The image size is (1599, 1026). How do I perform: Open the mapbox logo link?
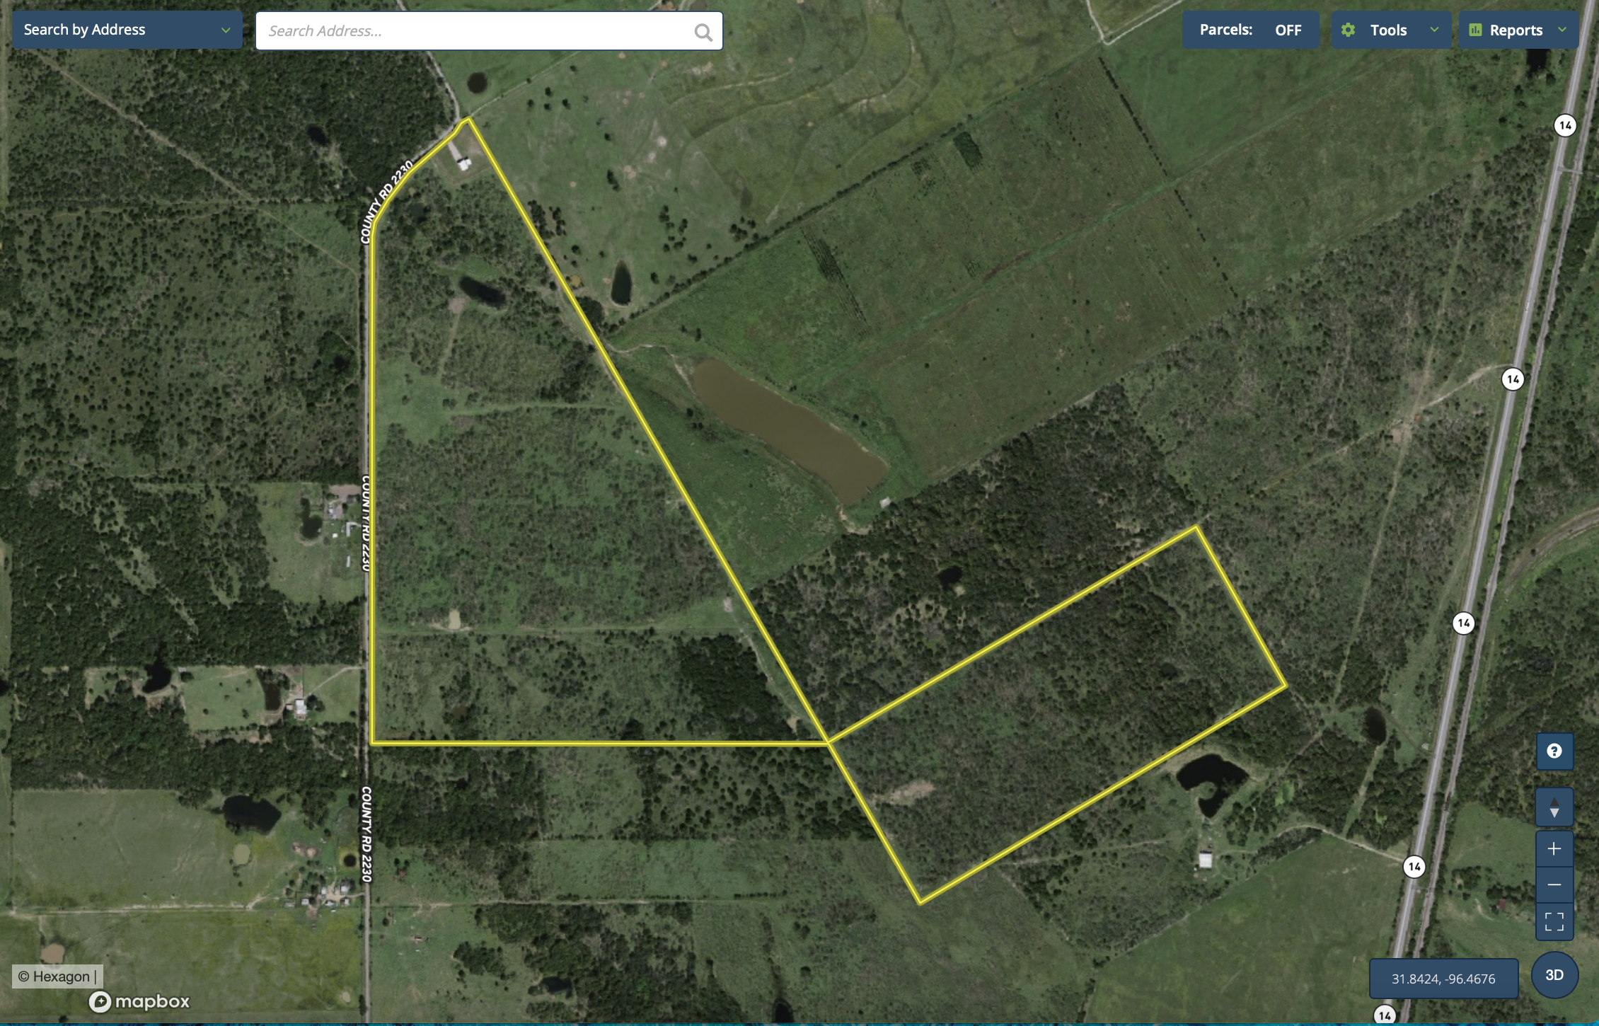(140, 1001)
